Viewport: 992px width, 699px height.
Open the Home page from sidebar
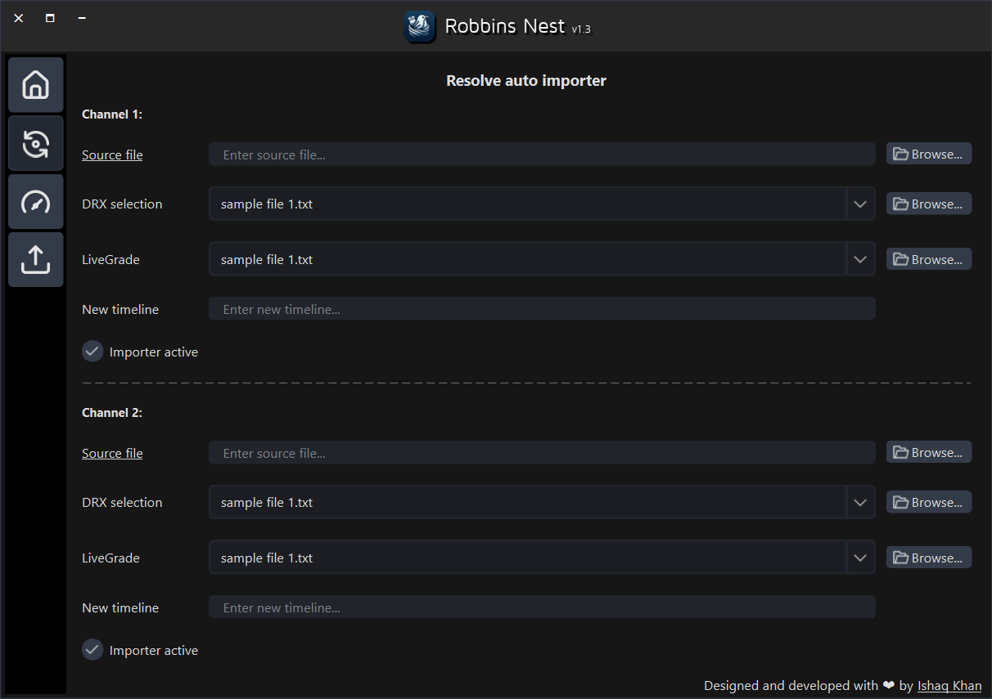(36, 85)
